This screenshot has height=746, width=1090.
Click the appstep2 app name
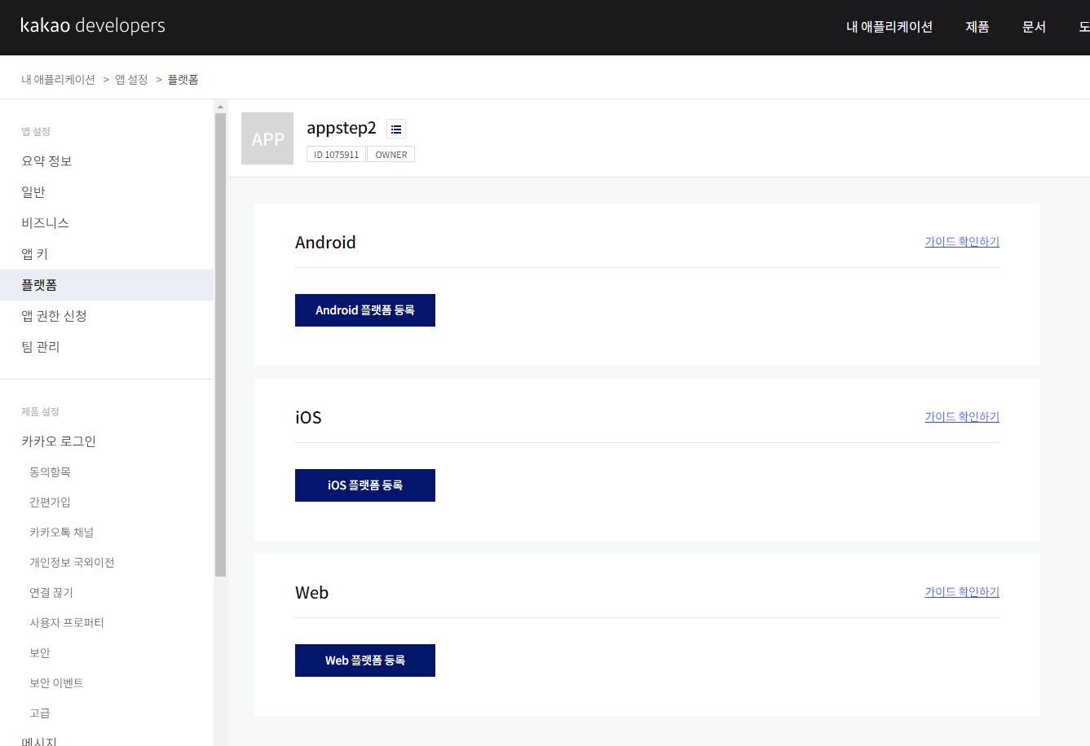(x=342, y=128)
